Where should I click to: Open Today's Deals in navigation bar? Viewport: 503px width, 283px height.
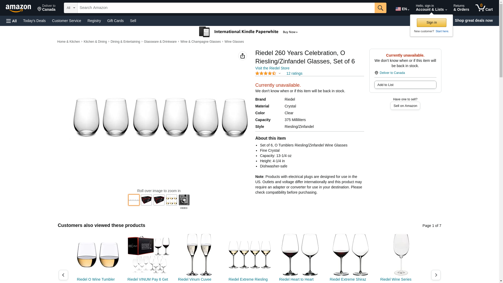(34, 21)
